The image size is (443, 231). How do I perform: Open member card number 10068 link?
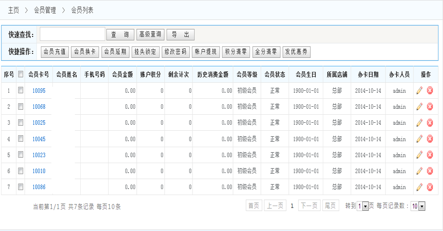pos(39,107)
